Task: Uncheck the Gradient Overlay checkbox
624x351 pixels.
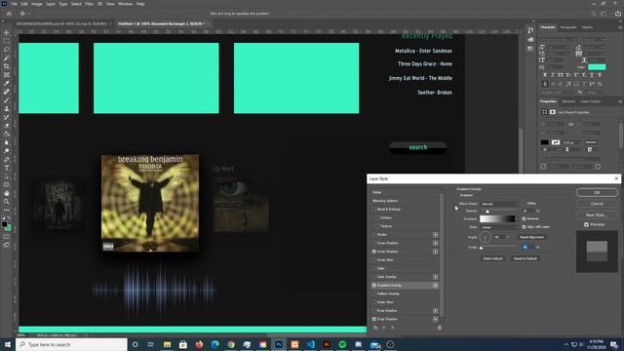Action: (x=374, y=286)
